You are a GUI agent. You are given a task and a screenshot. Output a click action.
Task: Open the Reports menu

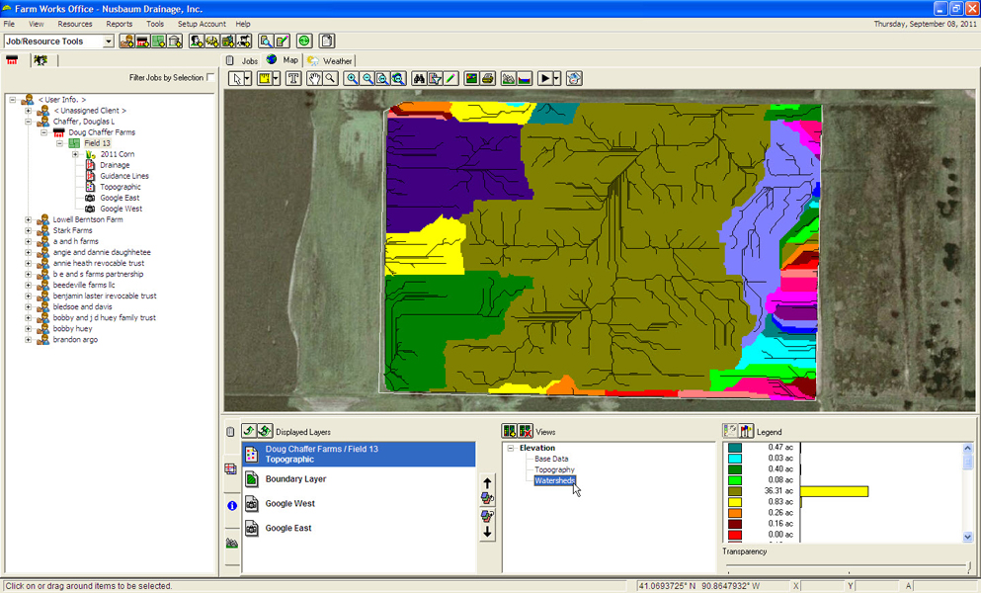pyautogui.click(x=119, y=24)
